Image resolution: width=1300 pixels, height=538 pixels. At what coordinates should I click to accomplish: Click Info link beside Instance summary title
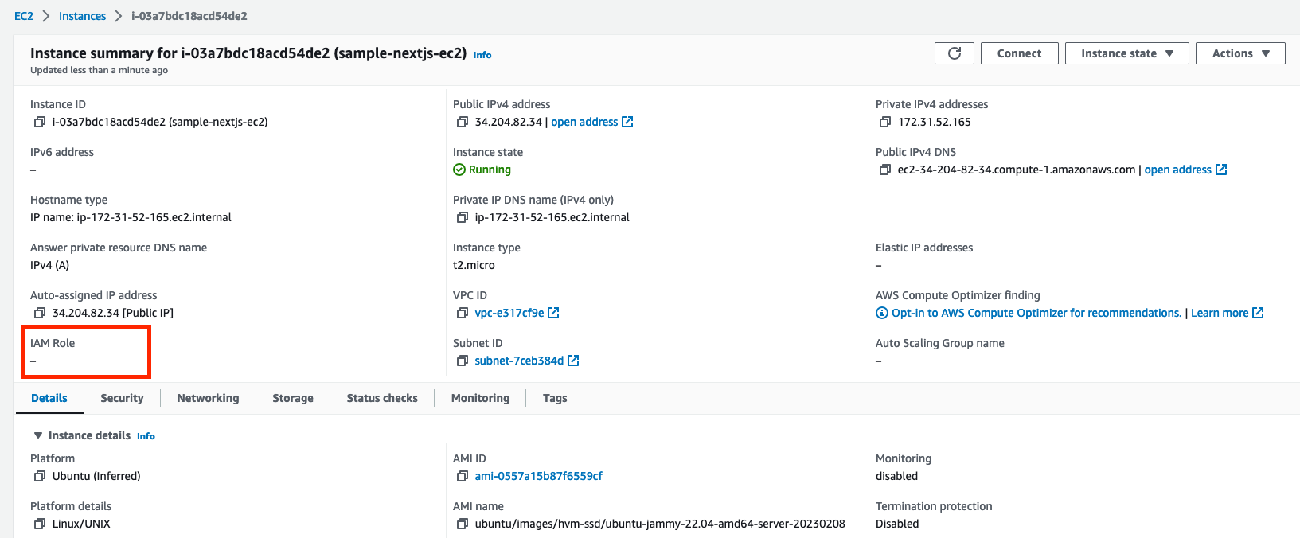click(x=482, y=55)
